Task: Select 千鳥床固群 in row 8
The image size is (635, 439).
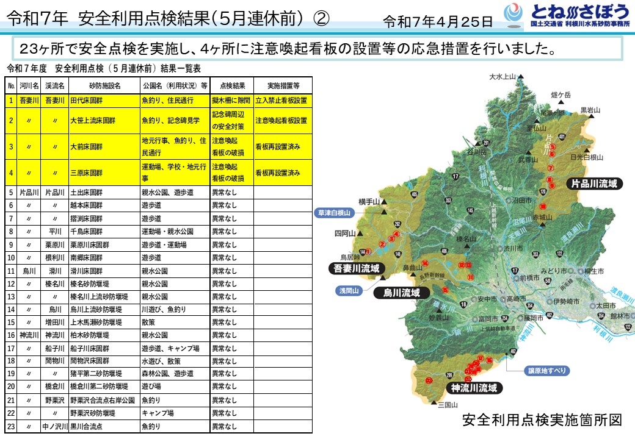Action: pyautogui.click(x=86, y=232)
